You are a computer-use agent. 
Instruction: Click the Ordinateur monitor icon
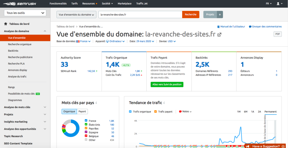[107, 42]
